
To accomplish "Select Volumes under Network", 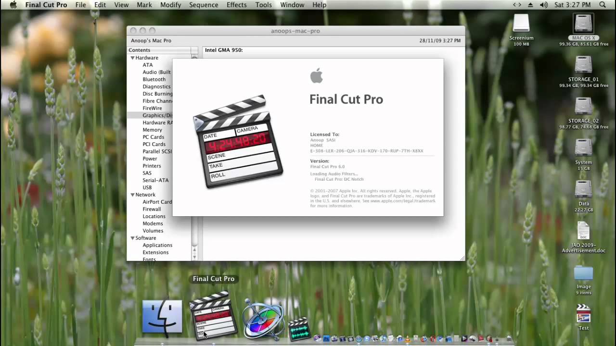I will 153,231.
